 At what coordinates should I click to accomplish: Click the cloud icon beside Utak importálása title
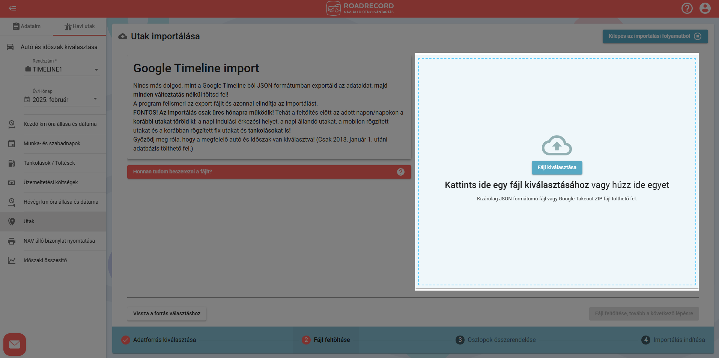(x=123, y=37)
